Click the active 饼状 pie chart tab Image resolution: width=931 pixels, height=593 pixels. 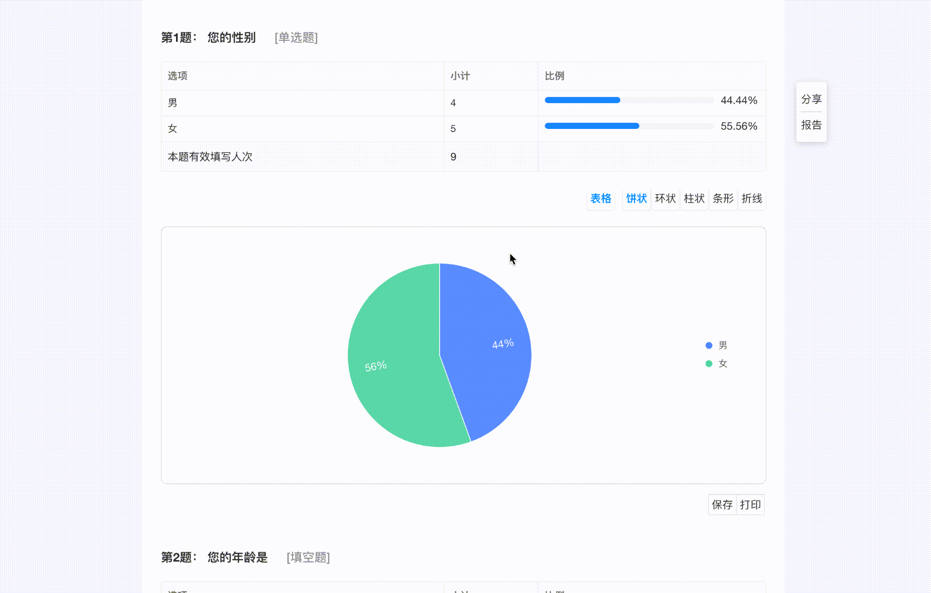point(636,199)
